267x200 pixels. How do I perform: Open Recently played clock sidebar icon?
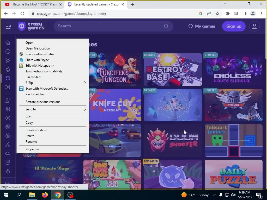(8, 52)
